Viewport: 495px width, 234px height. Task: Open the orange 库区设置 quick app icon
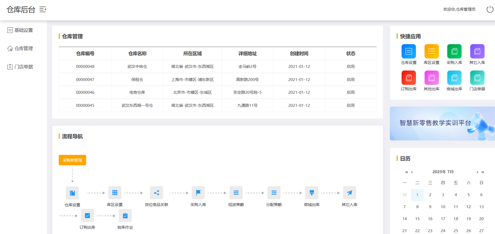point(431,51)
